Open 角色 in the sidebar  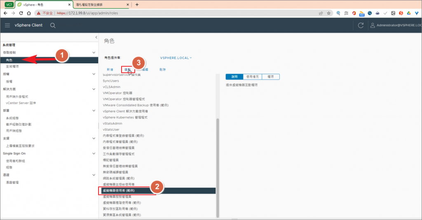click(49, 60)
